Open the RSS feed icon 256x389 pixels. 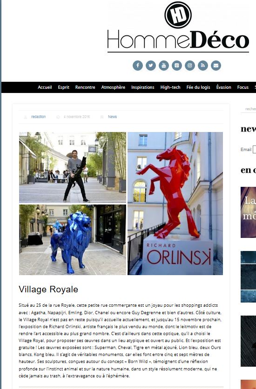point(203,66)
